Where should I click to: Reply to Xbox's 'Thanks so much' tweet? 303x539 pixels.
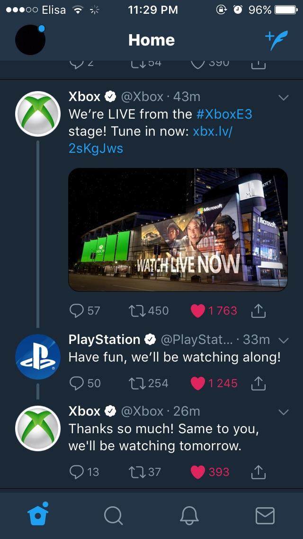(77, 472)
